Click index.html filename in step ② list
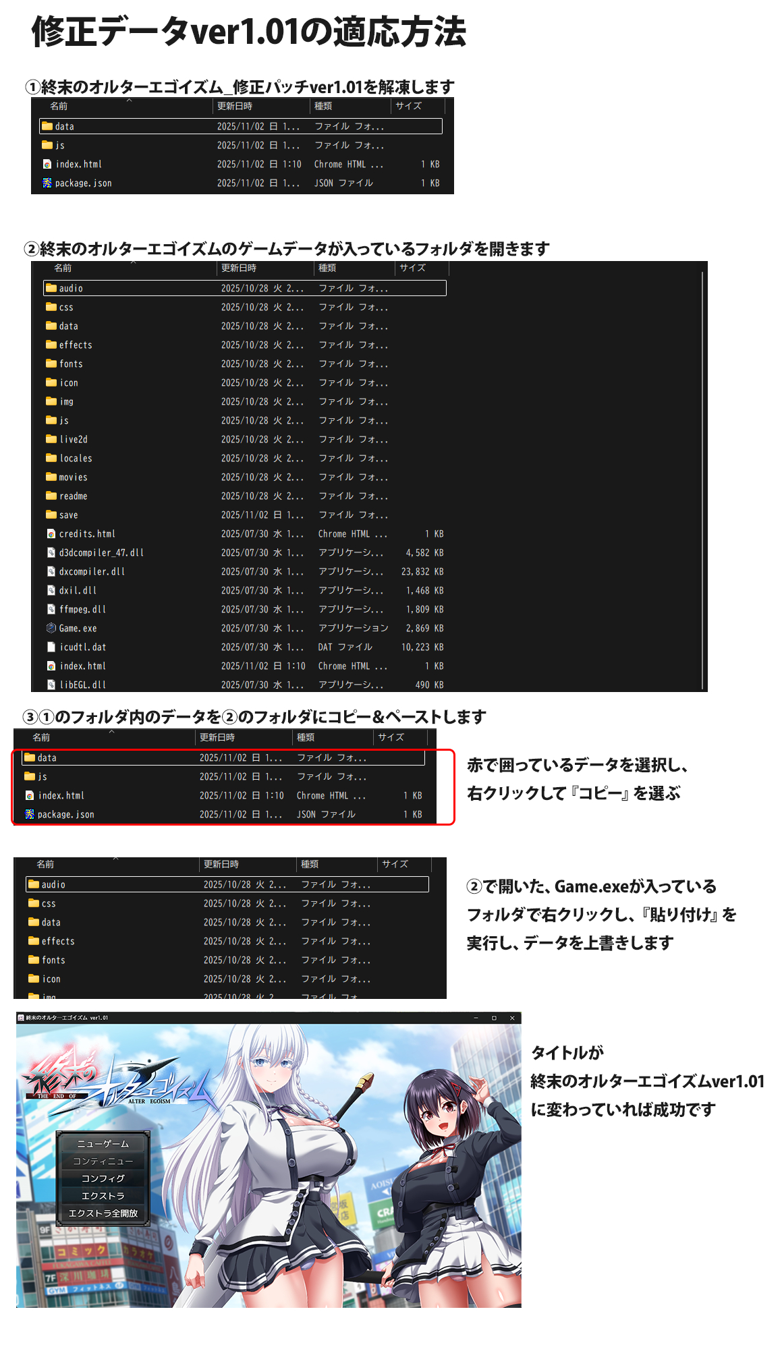This screenshot has width=782, height=1349. pos(82,666)
